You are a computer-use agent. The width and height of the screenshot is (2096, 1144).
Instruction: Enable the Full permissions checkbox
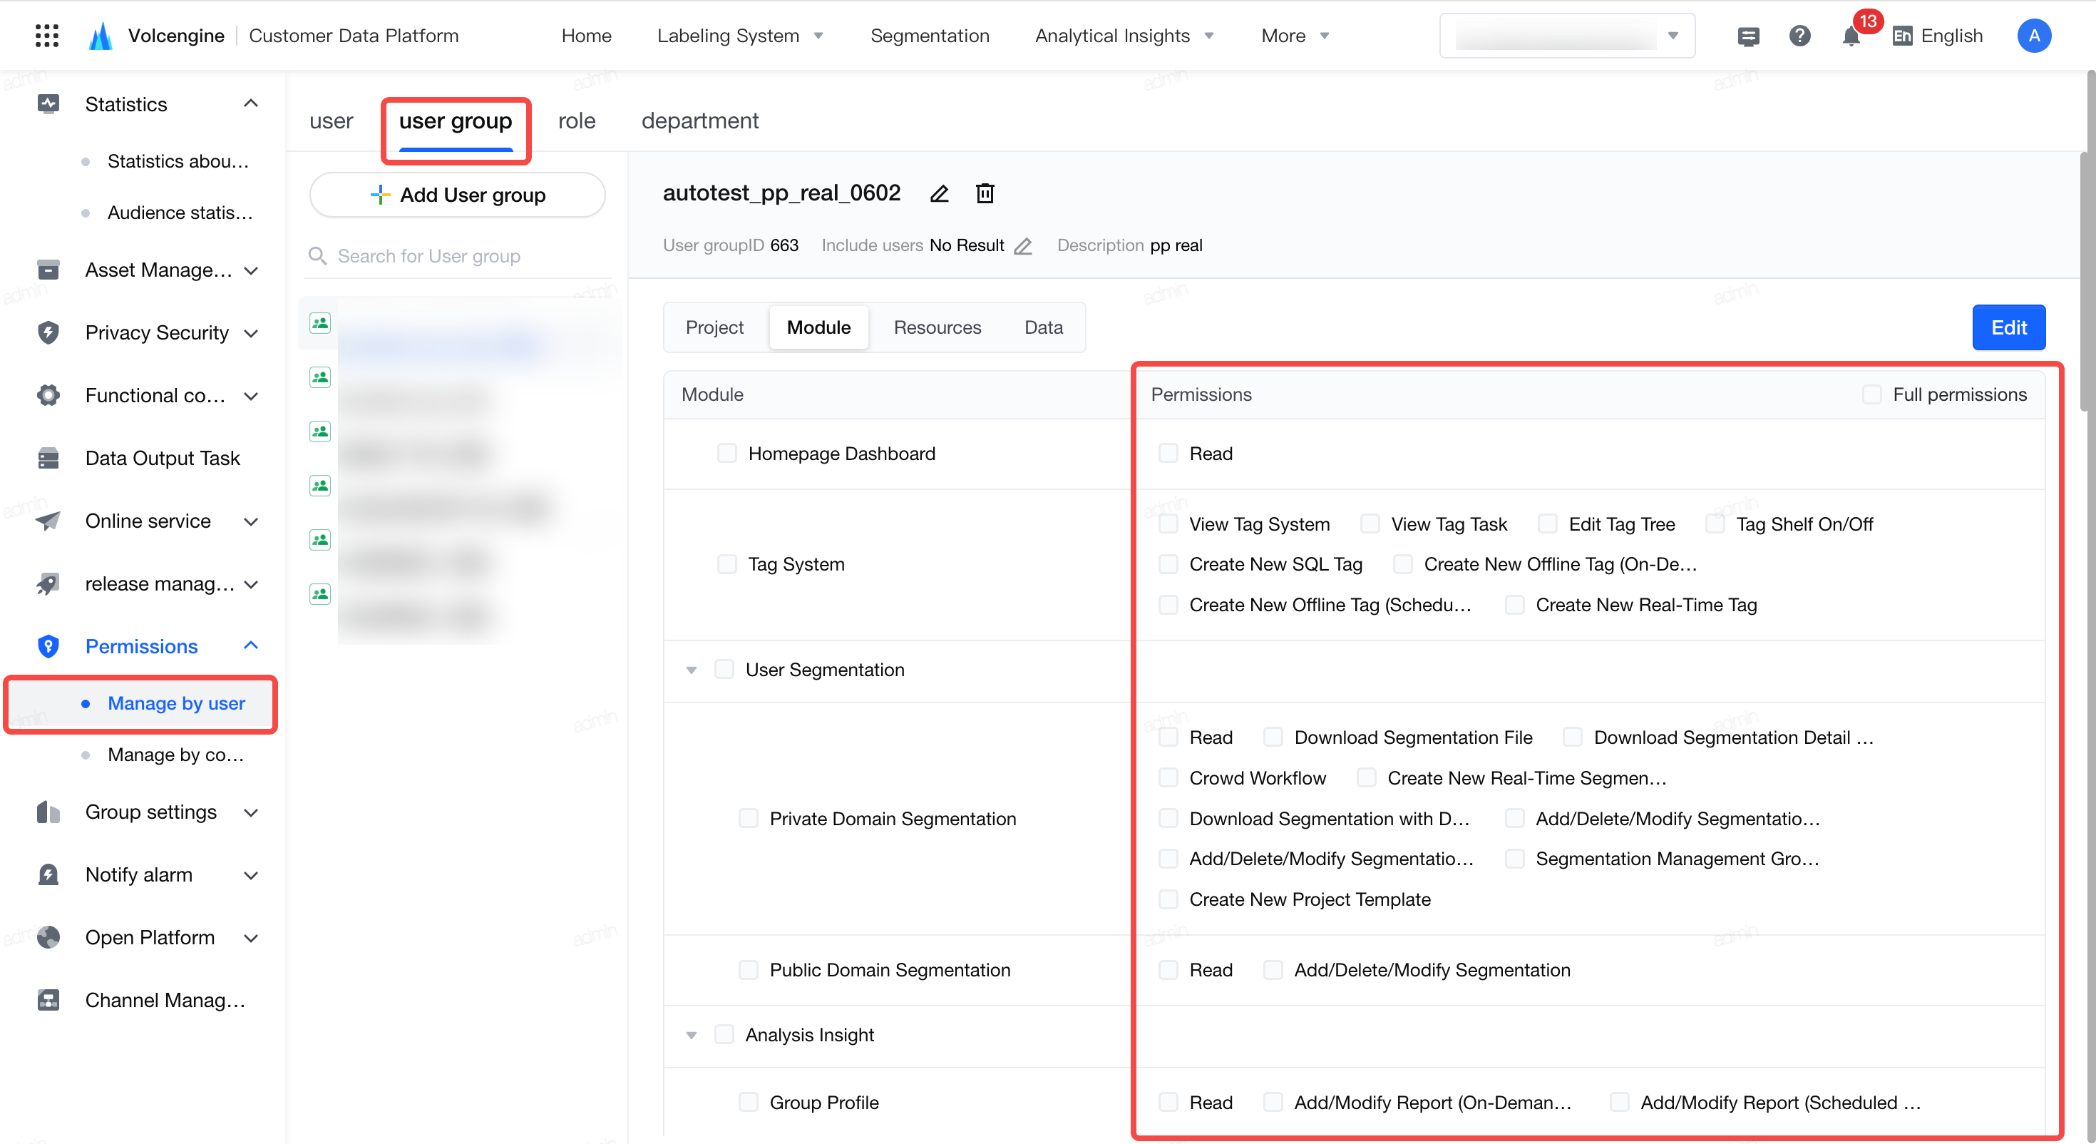pyautogui.click(x=1872, y=394)
